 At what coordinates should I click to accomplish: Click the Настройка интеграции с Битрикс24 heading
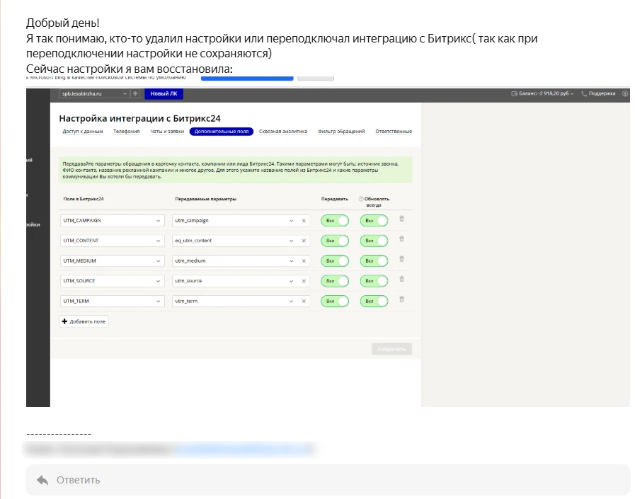pos(139,119)
